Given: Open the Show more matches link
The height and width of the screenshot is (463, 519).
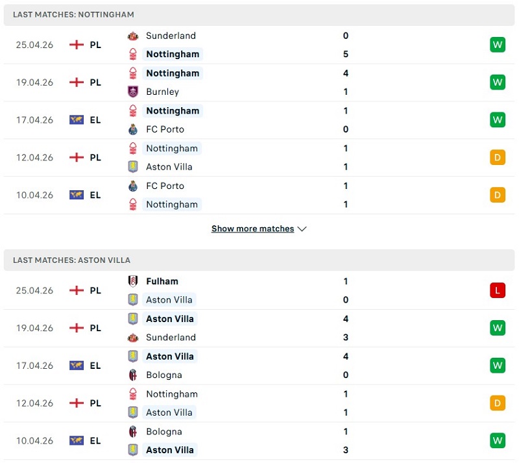Looking at the screenshot, I should pyautogui.click(x=252, y=229).
